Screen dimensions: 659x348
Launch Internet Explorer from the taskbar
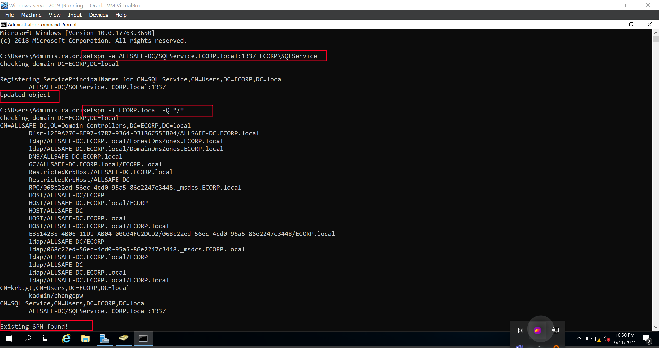coord(66,338)
